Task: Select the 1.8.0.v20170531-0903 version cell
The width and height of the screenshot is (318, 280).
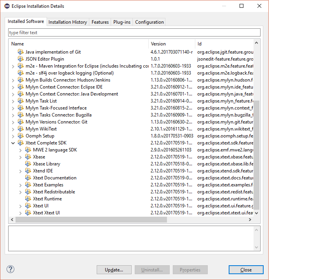Action: 172,136
